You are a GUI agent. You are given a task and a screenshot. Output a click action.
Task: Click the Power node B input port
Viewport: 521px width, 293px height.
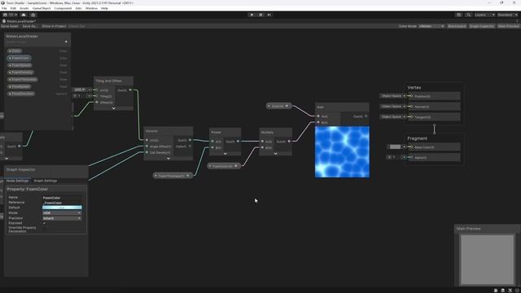pyautogui.click(x=212, y=147)
